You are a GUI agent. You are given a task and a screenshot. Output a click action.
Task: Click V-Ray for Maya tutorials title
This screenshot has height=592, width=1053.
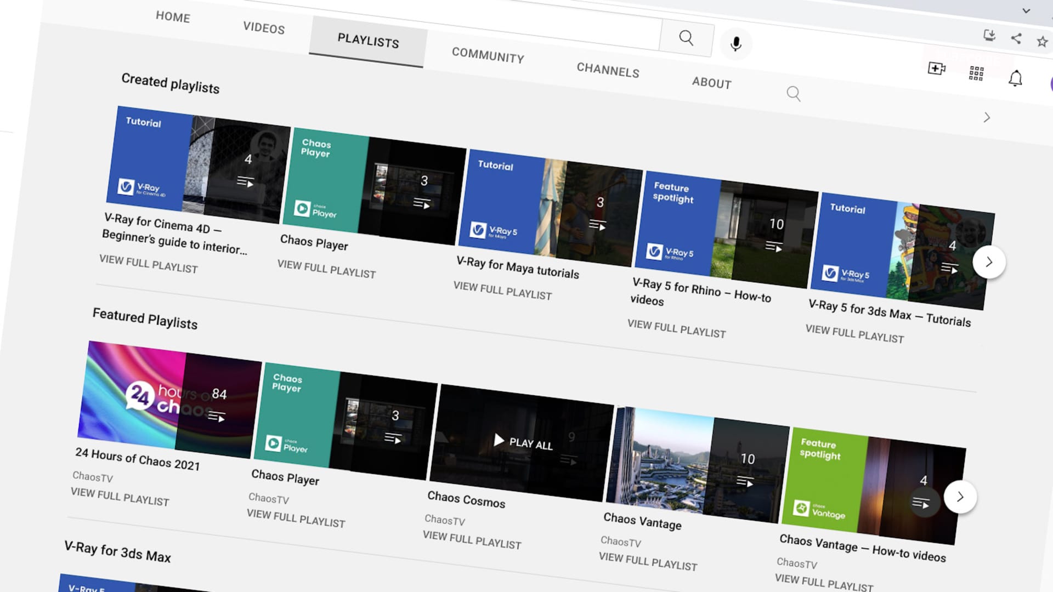pos(518,268)
